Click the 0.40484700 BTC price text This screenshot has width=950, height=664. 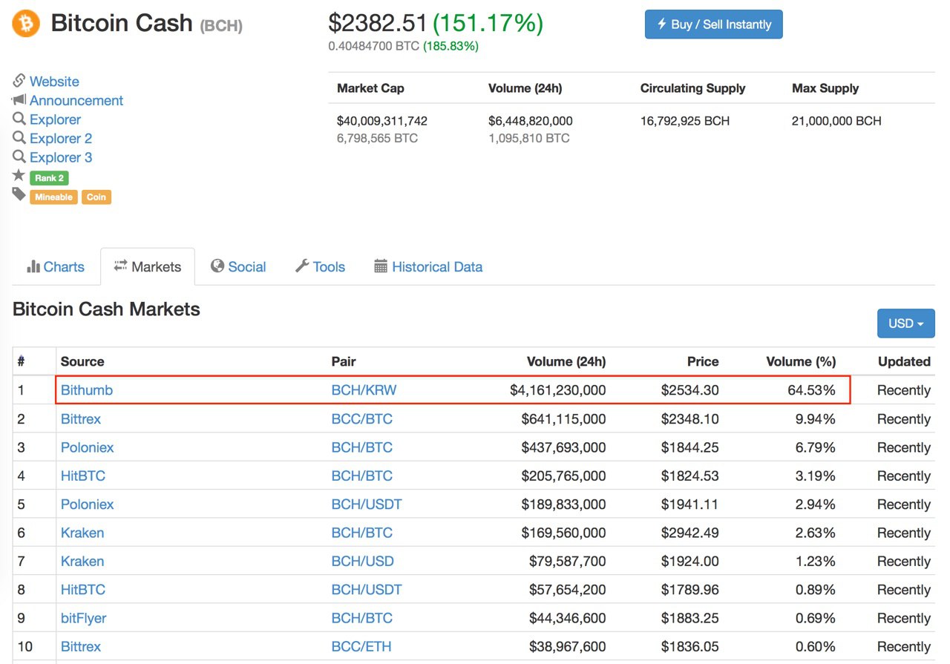374,46
